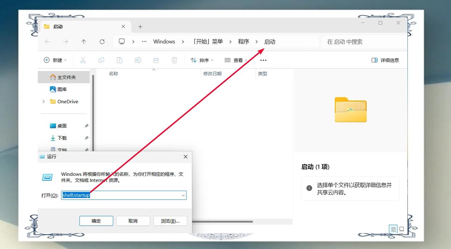Expand the OneDrive tree node
The image size is (451, 249).
tap(44, 101)
